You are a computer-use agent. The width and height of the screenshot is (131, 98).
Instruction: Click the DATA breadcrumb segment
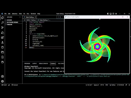(x=28, y=20)
